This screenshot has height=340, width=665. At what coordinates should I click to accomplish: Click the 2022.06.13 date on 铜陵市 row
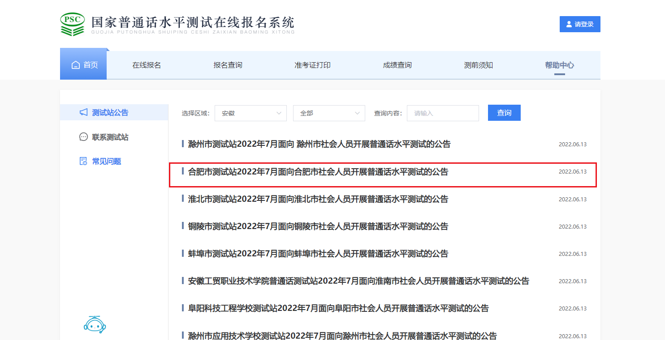click(573, 227)
